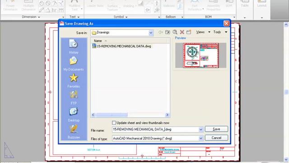The width and height of the screenshot is (289, 163).
Task: Click the Search the Web icon
Action: pyautogui.click(x=175, y=32)
